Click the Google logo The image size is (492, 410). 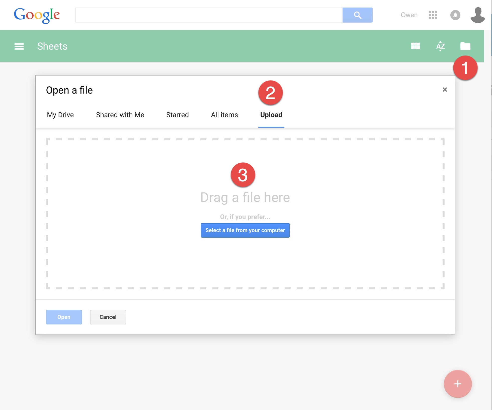point(37,15)
